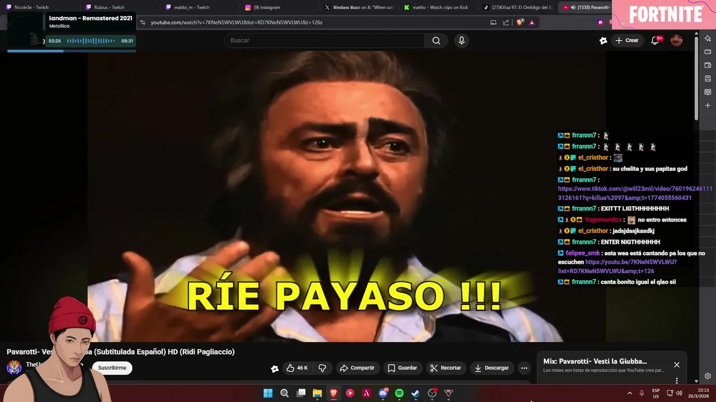The image size is (716, 402).
Task: Click Windows Start button
Action: tap(268, 393)
